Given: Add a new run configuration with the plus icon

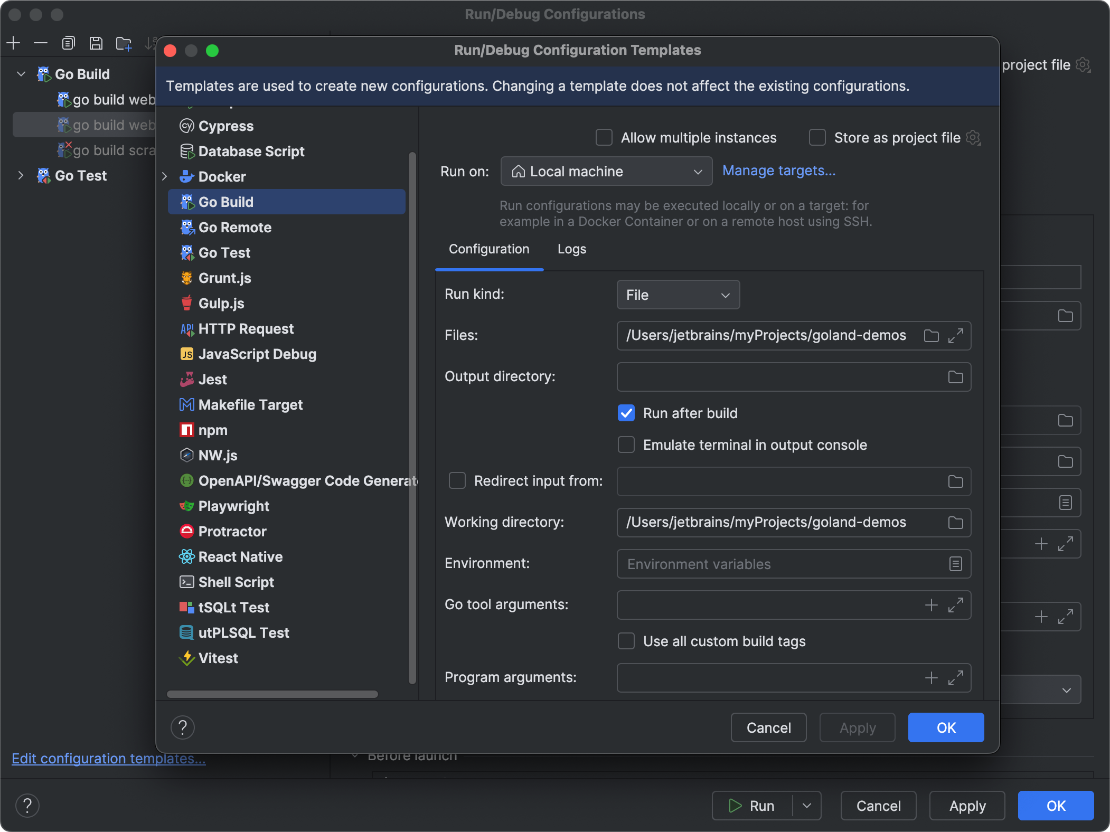Looking at the screenshot, I should (13, 43).
